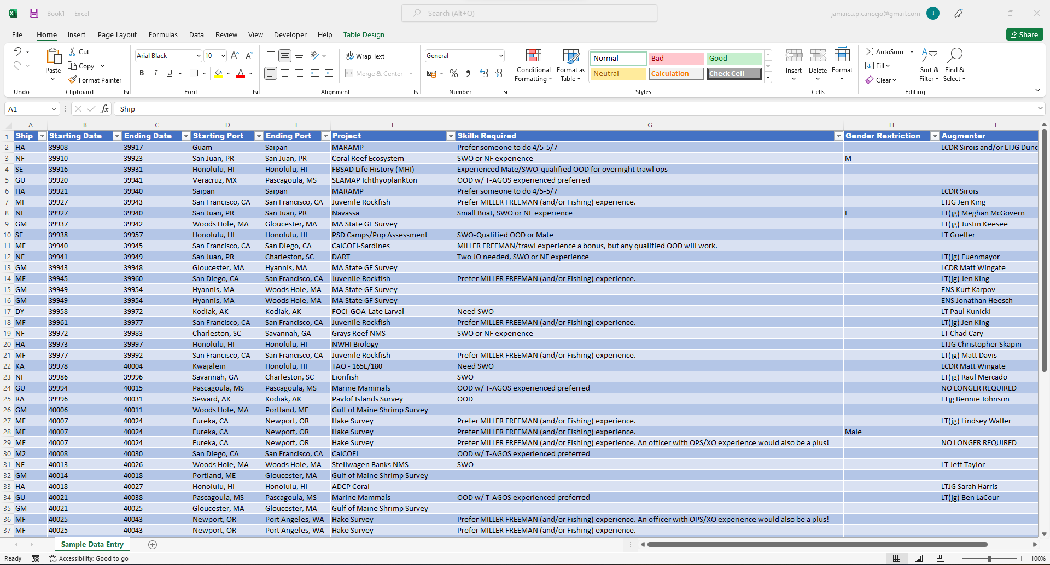
Task: Open the Gender Restriction filter dropdown
Action: [x=935, y=136]
